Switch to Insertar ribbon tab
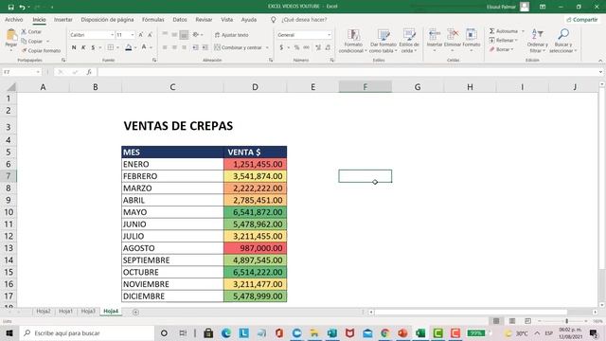Screen dimensions: 606x341 tap(63, 19)
